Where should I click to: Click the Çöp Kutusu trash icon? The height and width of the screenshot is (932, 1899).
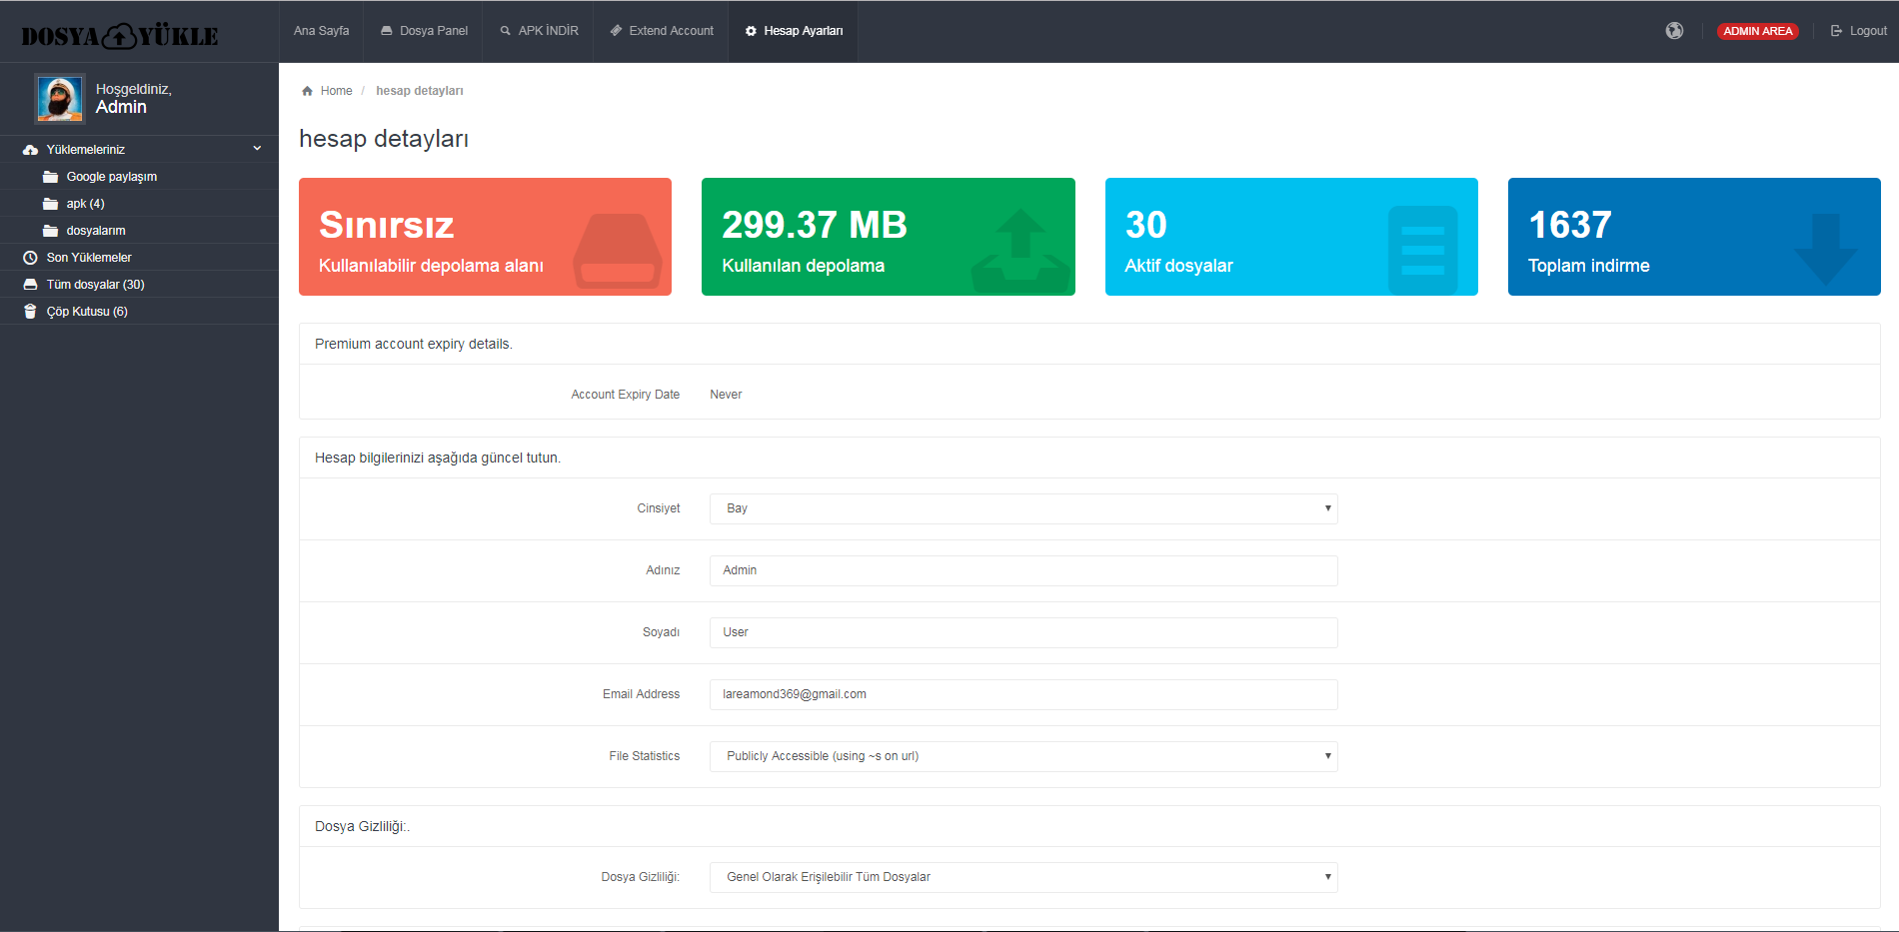pyautogui.click(x=30, y=312)
